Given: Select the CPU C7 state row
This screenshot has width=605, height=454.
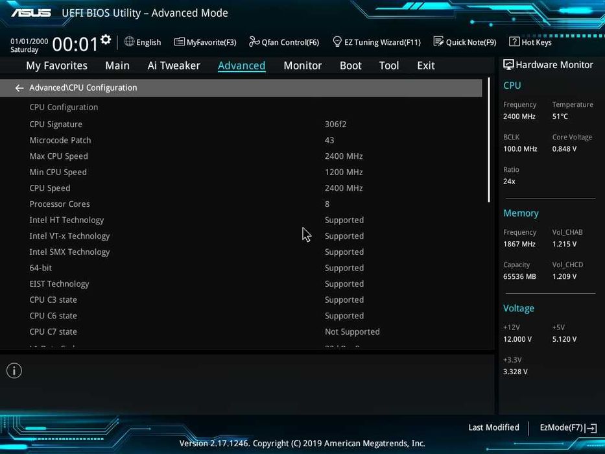Looking at the screenshot, I should coord(241,331).
